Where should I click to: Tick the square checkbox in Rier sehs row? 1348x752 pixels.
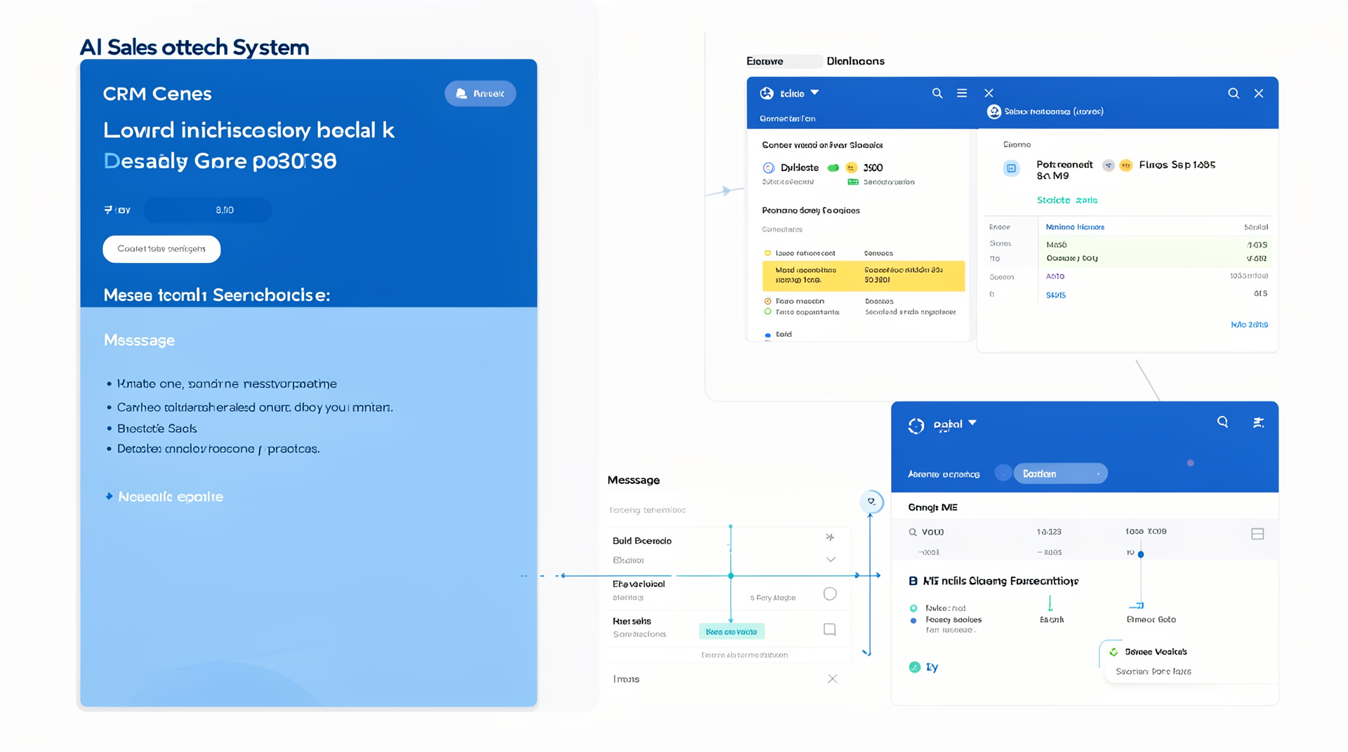(830, 630)
